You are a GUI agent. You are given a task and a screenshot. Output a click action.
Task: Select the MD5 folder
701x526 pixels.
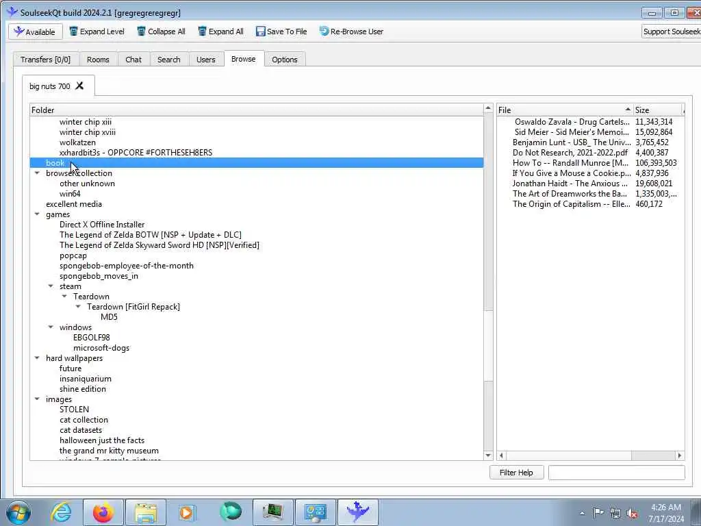coord(109,317)
